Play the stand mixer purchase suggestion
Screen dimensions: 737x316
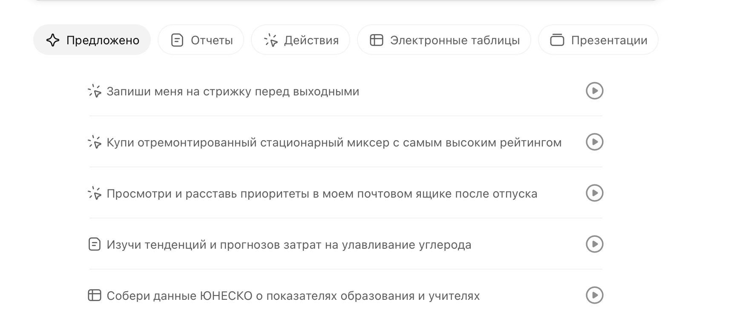[x=595, y=142]
